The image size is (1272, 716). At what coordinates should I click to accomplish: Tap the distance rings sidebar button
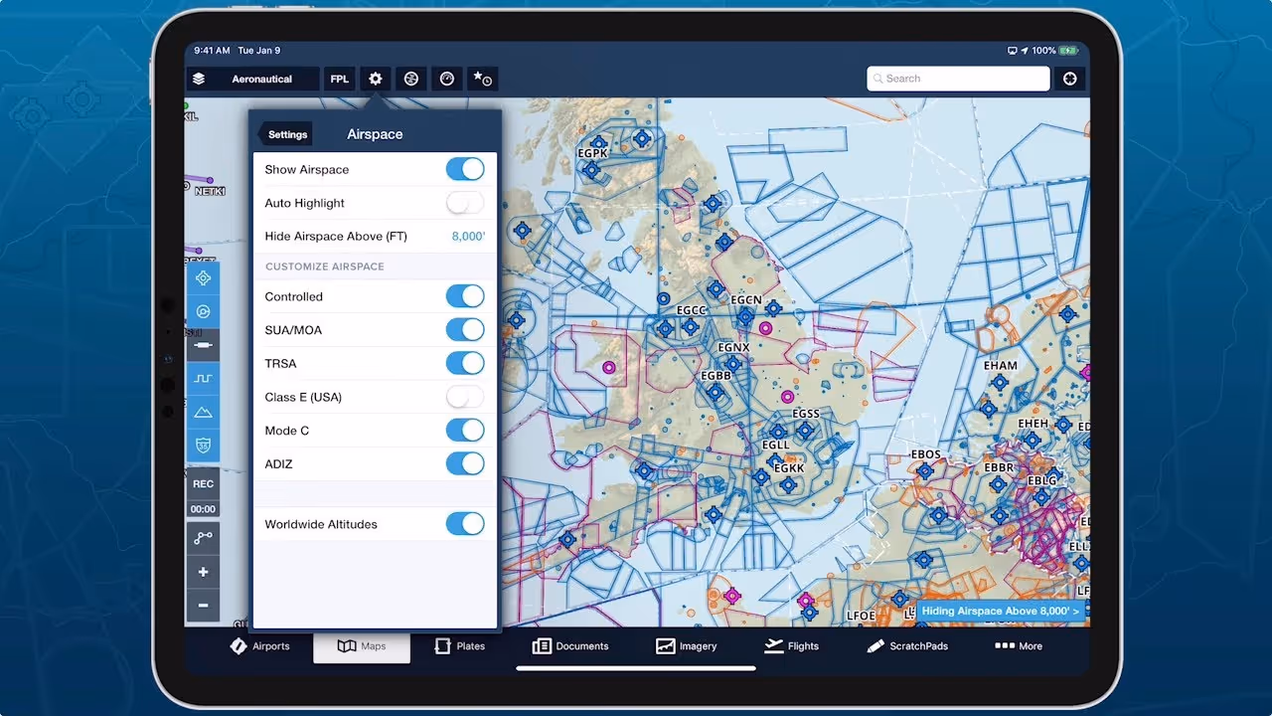204,345
